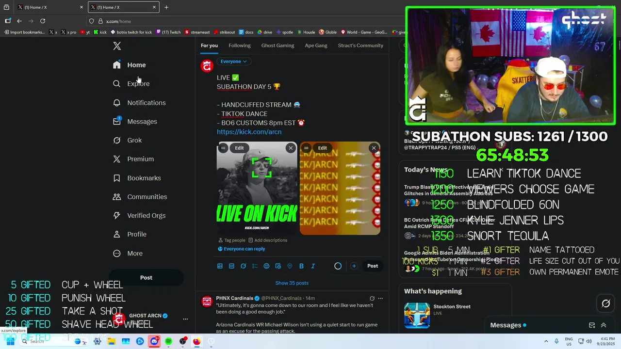
Task: Click the x.com/home address bar
Action: (x=245, y=21)
